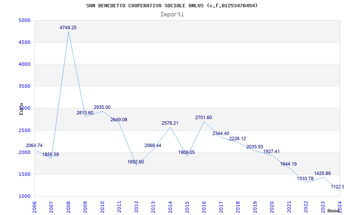Click the x-axis year 2010
The width and height of the screenshot is (344, 215).
102,207
